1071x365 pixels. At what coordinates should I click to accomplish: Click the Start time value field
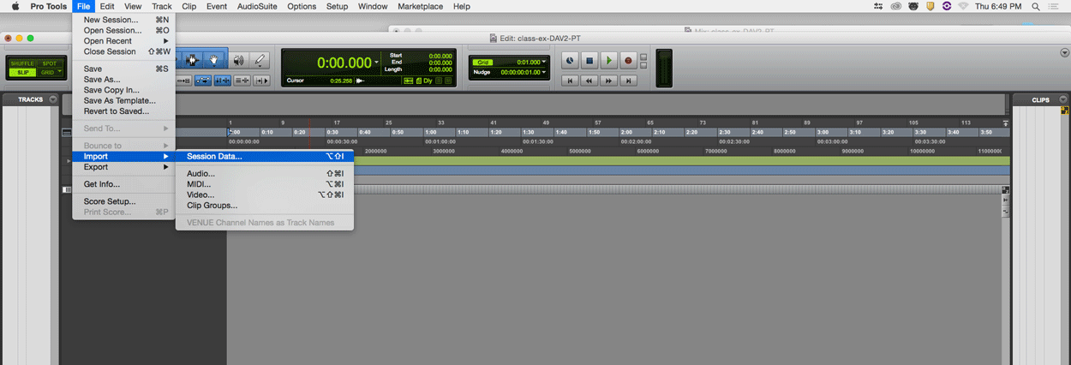click(440, 56)
